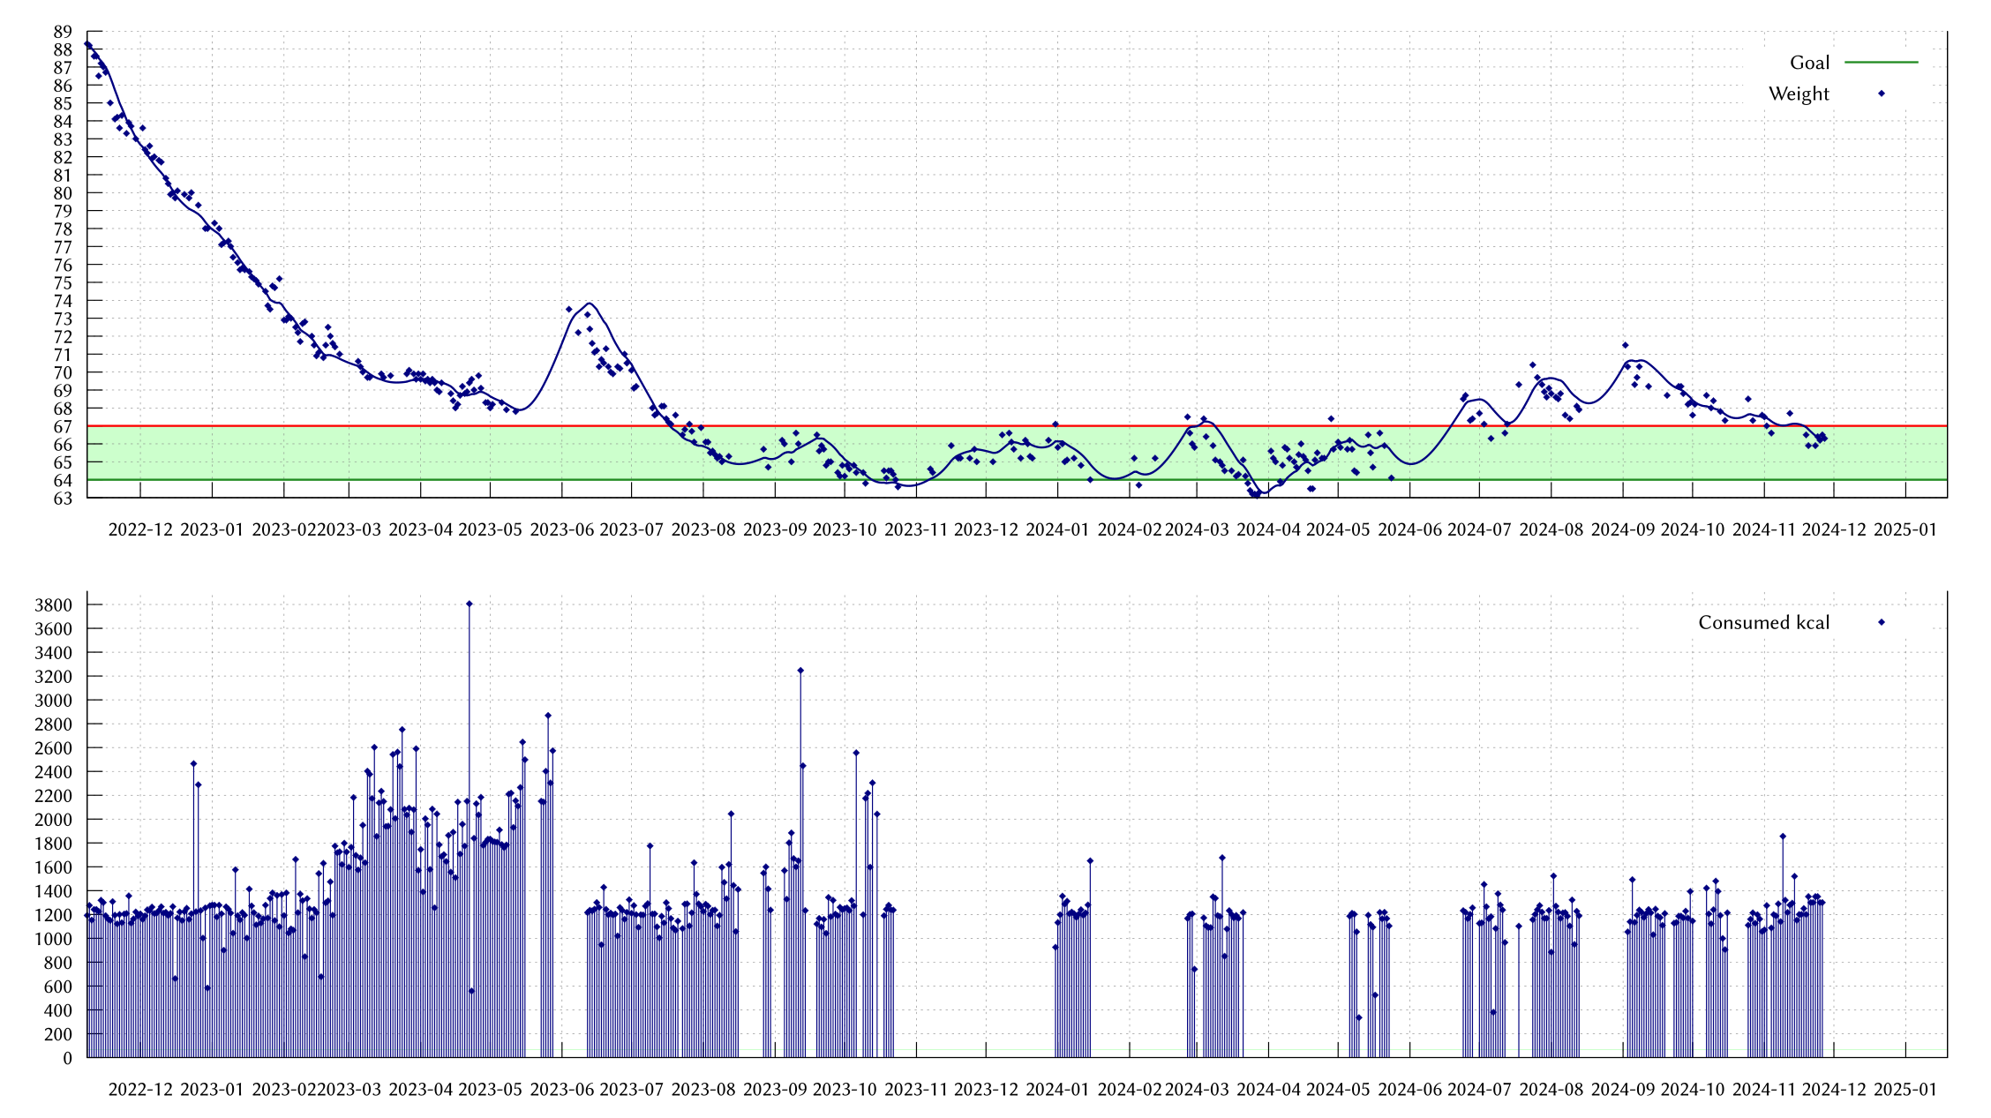Click the 0 label on the kcal y-axis
The image size is (1991, 1118).
[67, 1057]
